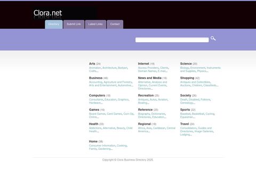The width and height of the screenshot is (256, 192).
Task: Open the Biology link under Science
Action: 185,68
